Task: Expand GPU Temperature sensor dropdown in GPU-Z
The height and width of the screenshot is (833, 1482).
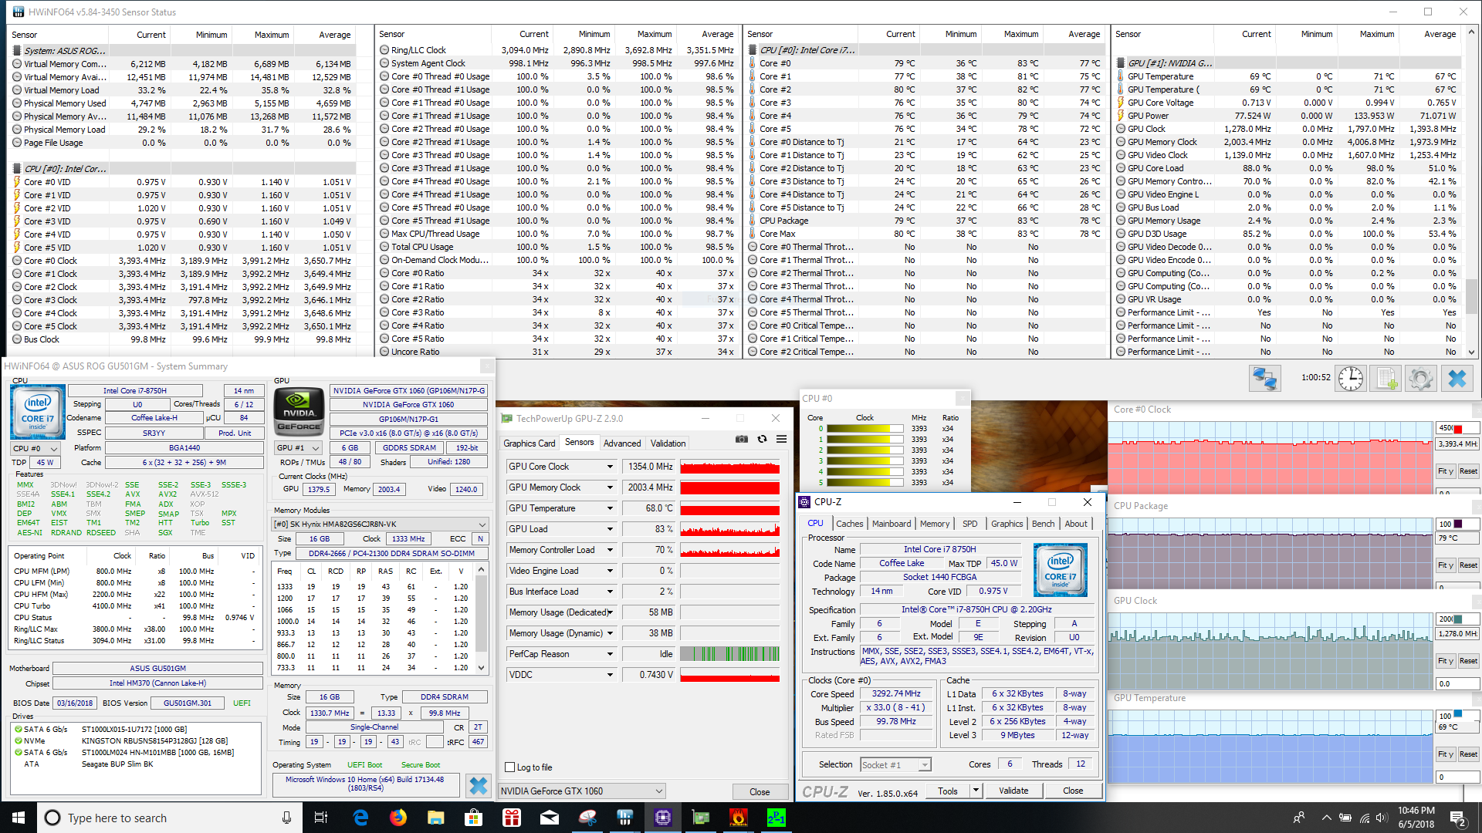Action: (610, 508)
